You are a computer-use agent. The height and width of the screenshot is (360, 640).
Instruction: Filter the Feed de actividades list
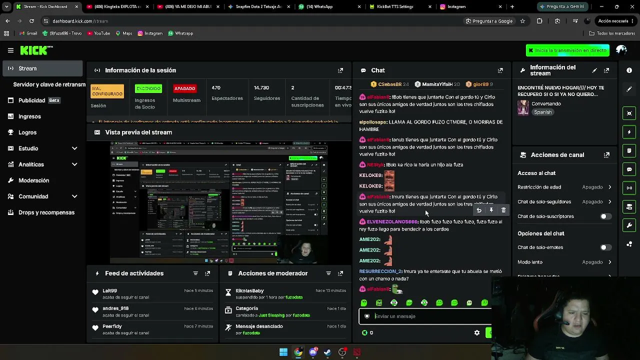click(x=195, y=273)
